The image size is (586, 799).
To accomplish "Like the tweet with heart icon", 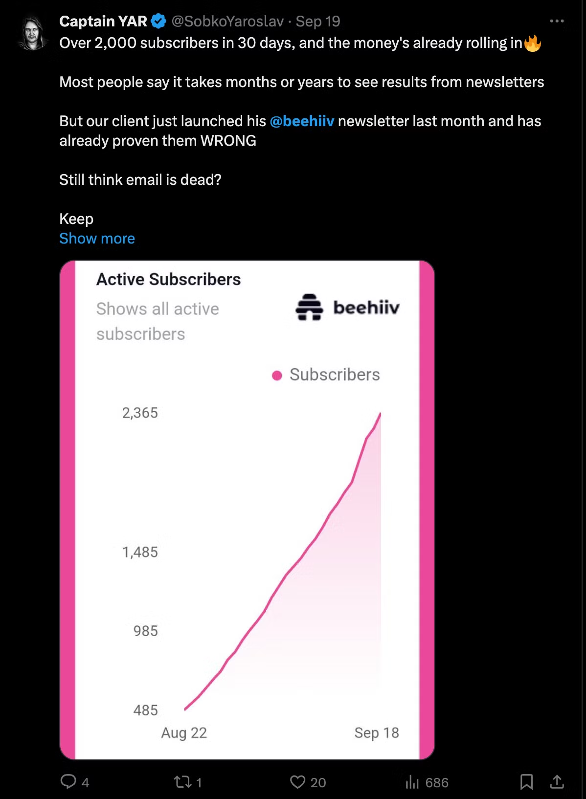I will tap(297, 782).
